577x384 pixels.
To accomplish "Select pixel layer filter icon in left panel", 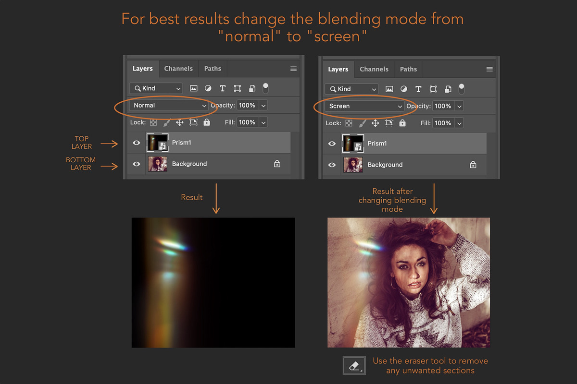I will [194, 88].
